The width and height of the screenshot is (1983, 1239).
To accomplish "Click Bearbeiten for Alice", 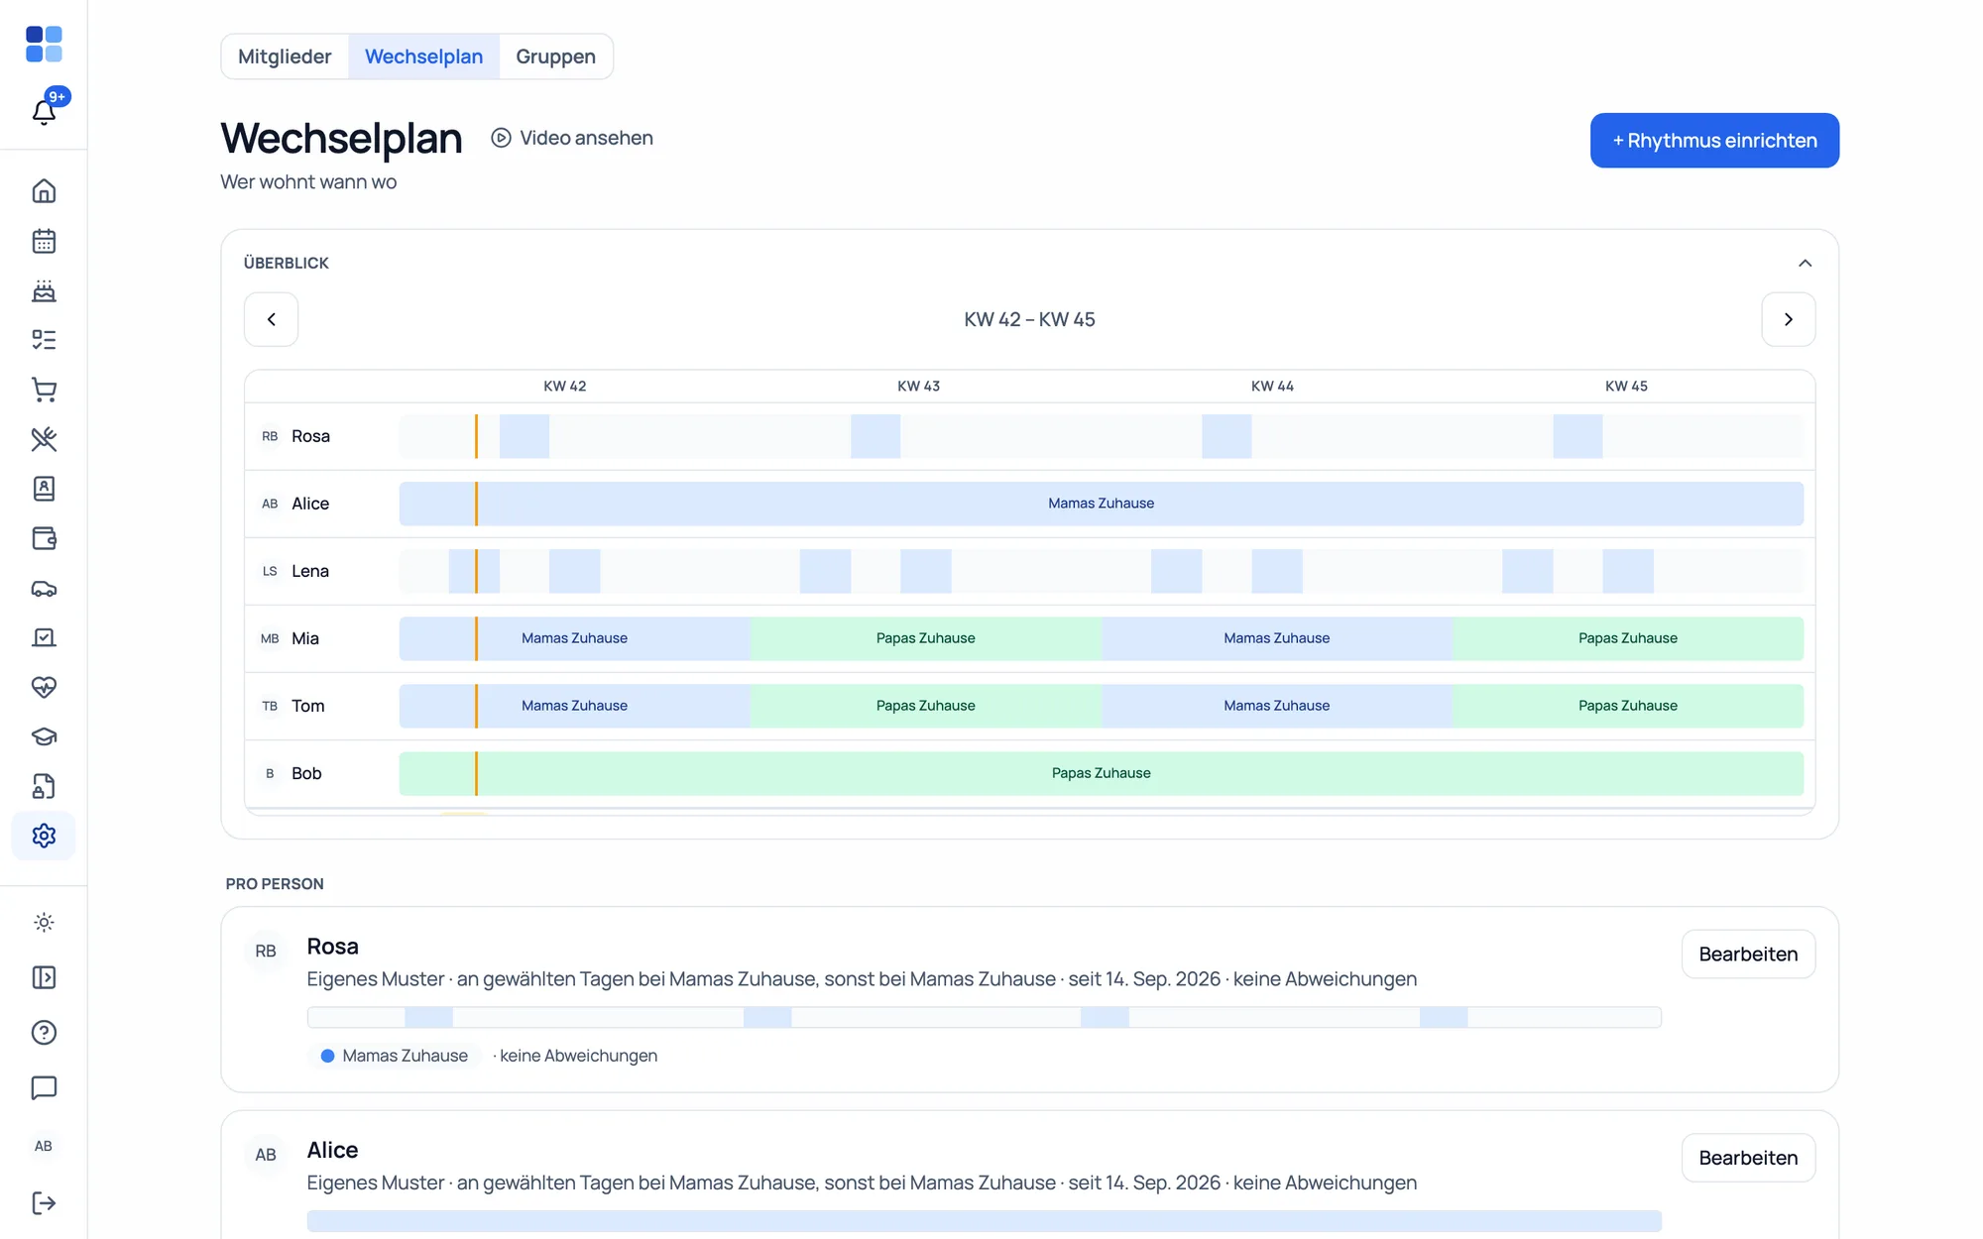I will tap(1748, 1158).
